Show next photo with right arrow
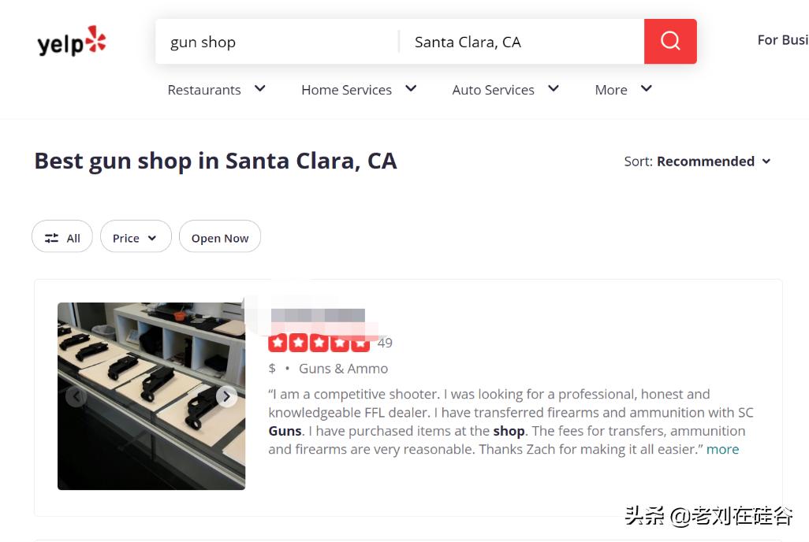Viewport: 809px width, 542px height. [226, 396]
